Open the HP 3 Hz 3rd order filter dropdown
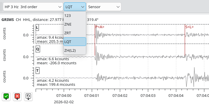209x105 pixels. click(33, 7)
